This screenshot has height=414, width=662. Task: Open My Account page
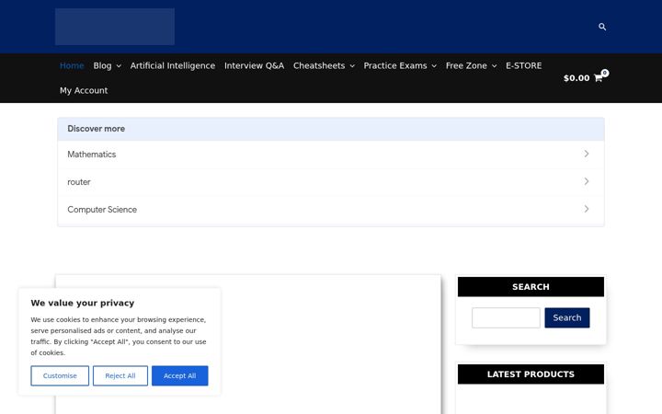click(84, 90)
